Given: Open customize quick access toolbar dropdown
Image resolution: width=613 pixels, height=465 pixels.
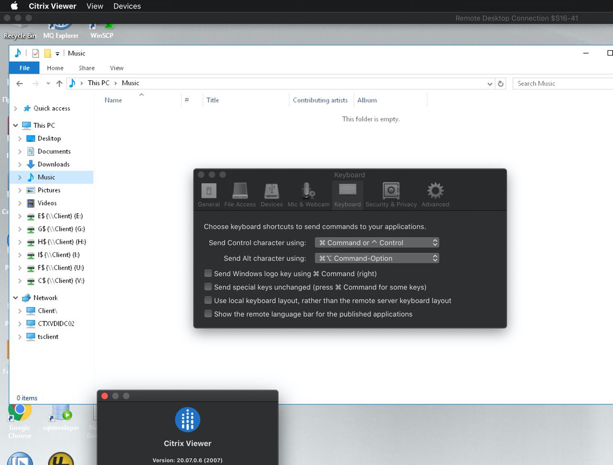Looking at the screenshot, I should coord(57,54).
